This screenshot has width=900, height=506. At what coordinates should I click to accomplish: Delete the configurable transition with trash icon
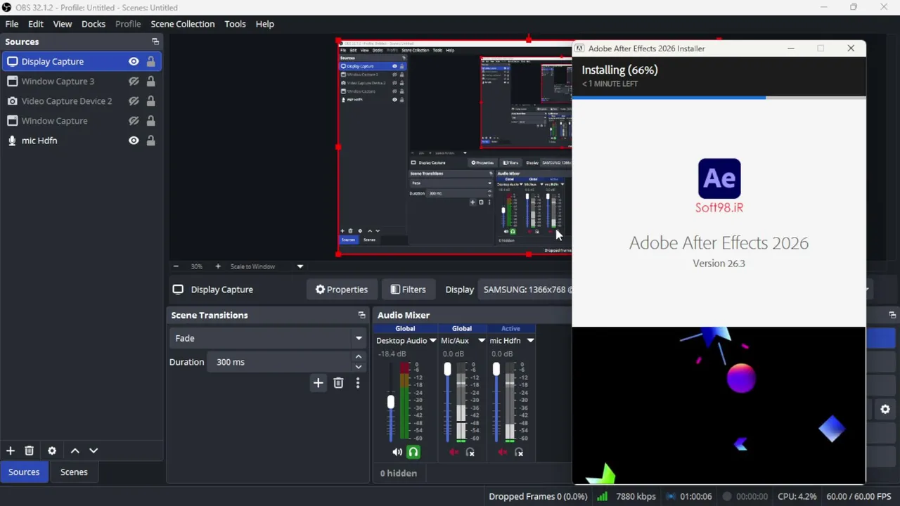tap(338, 383)
